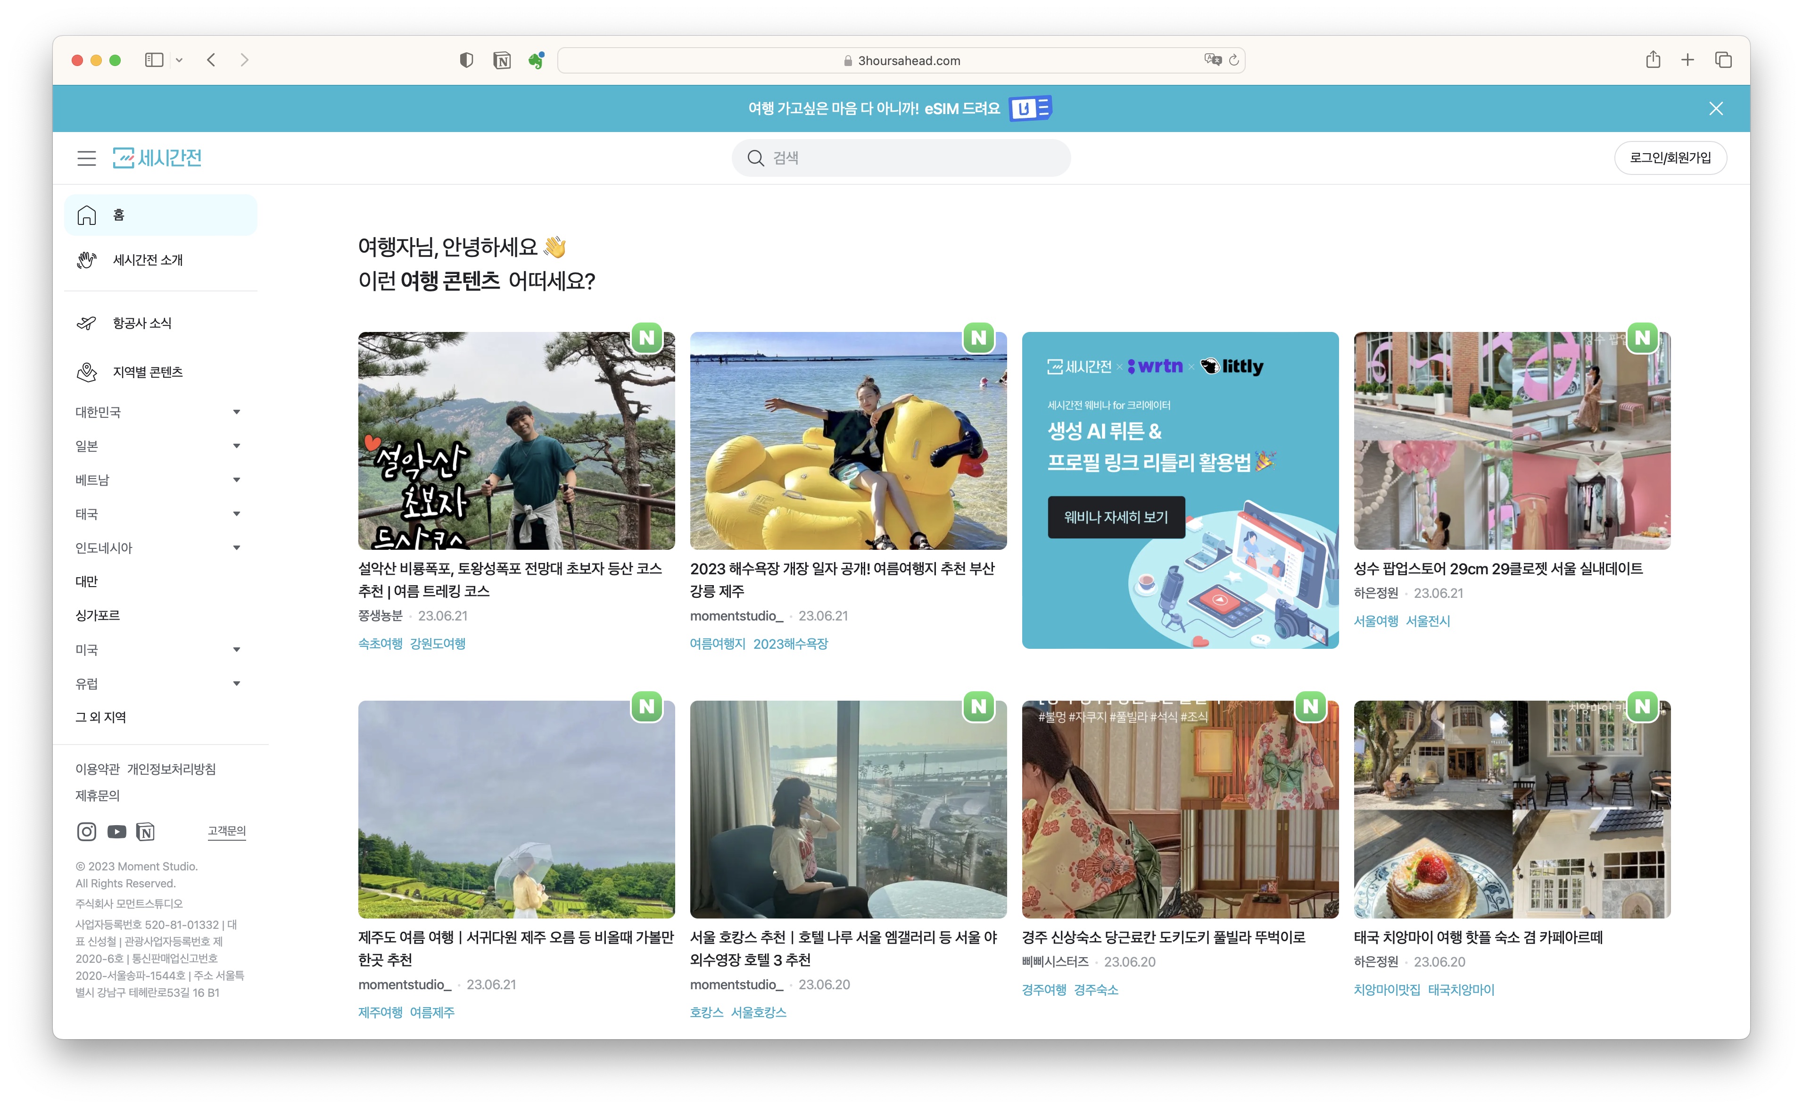Show the tab overview icon
The image size is (1803, 1109).
click(x=1723, y=60)
